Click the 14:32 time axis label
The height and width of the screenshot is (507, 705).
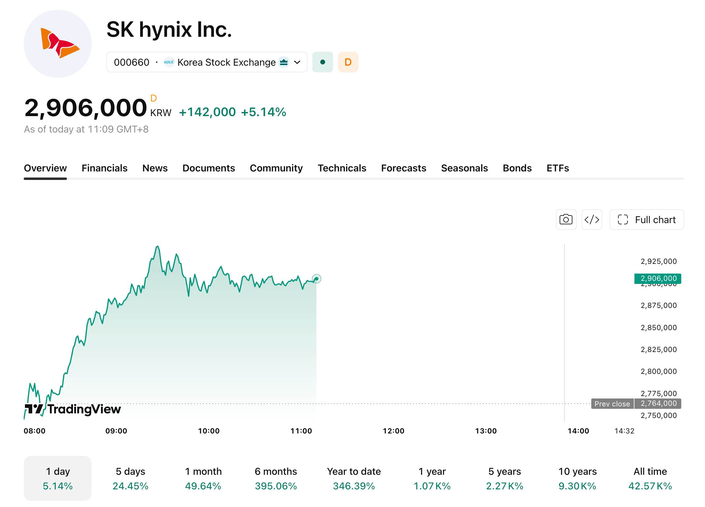[624, 431]
